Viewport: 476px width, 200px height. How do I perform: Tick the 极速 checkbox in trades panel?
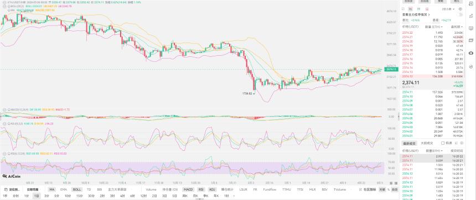[x=443, y=143]
